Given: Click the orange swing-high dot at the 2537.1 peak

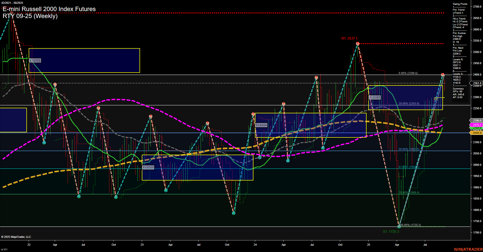Looking at the screenshot, I should tap(357, 43).
